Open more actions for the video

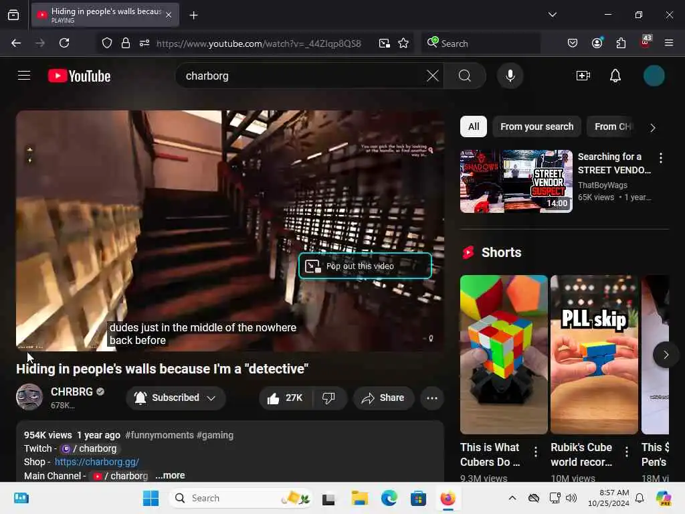(x=432, y=398)
